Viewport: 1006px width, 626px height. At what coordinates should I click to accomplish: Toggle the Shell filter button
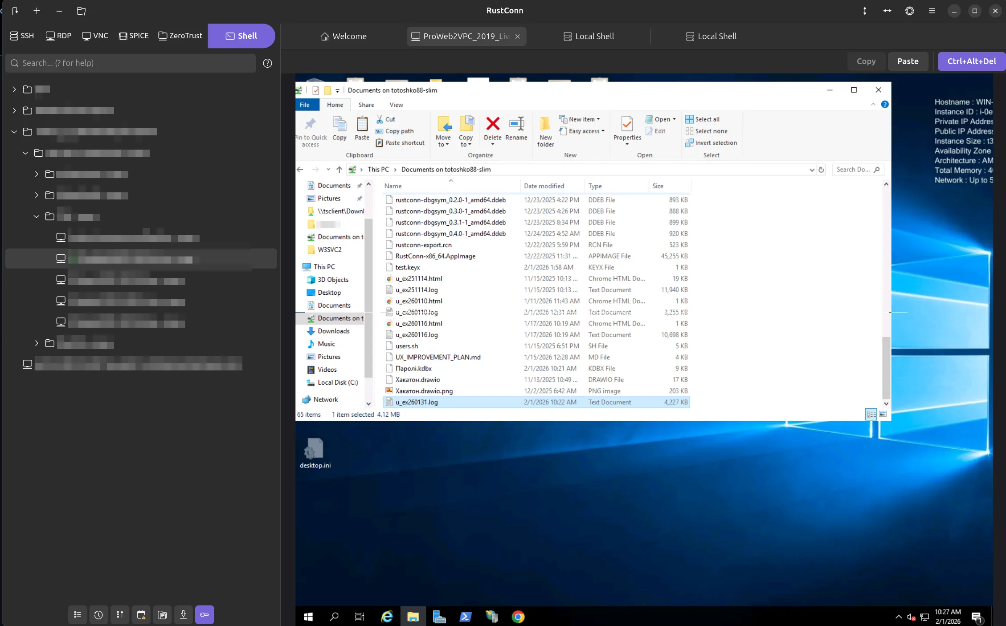[241, 36]
